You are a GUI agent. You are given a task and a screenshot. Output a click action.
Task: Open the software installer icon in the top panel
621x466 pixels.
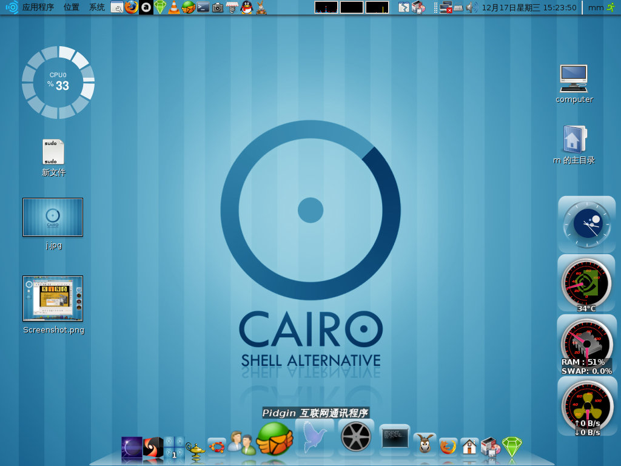point(418,7)
